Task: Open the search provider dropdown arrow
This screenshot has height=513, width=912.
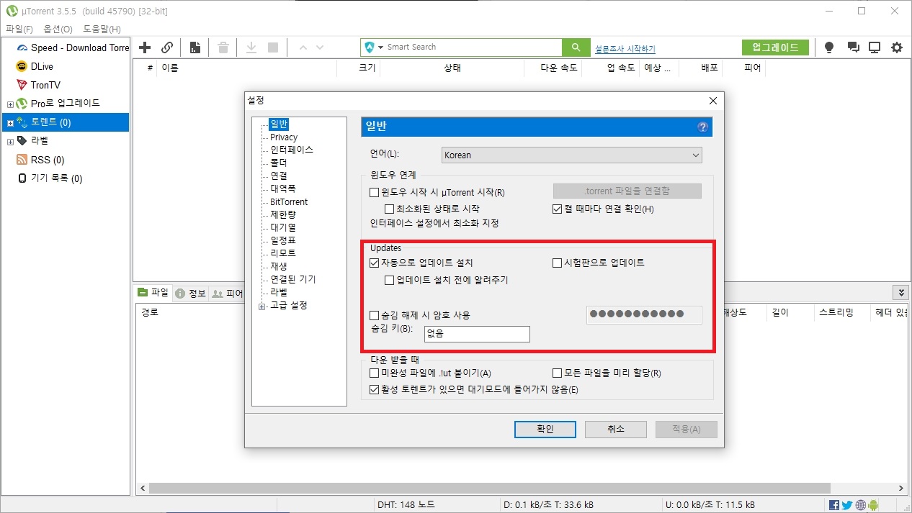Action: click(x=381, y=47)
